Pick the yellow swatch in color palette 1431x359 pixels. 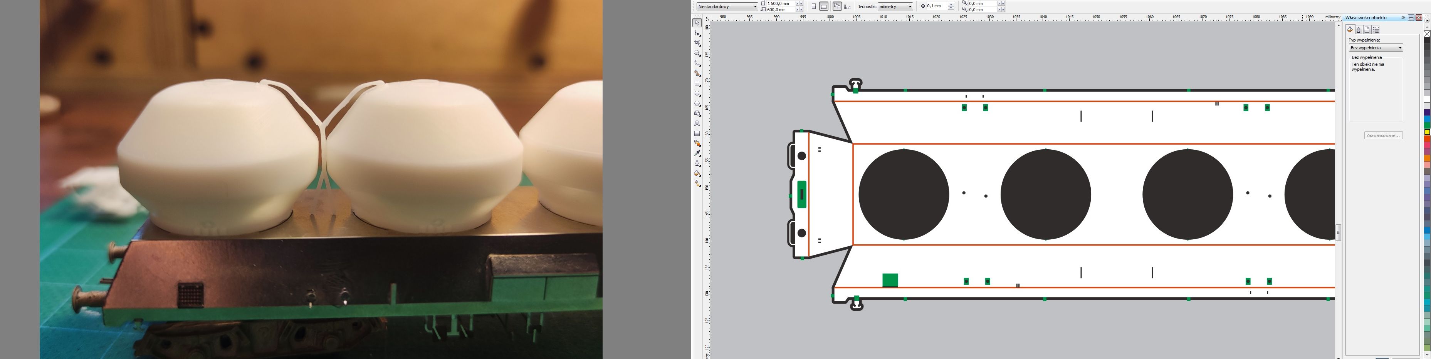(1427, 132)
